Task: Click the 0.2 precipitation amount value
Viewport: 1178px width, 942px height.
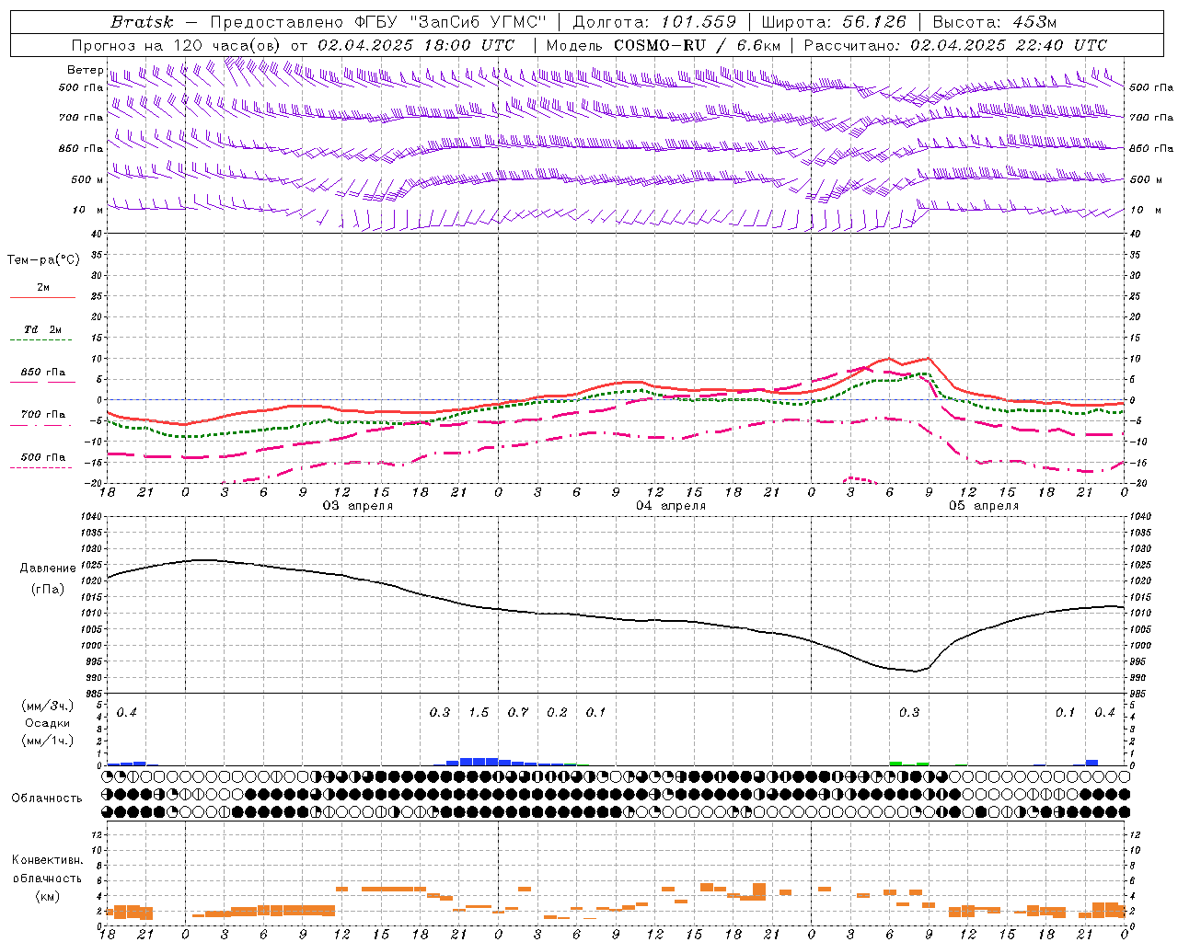Action: 557,713
